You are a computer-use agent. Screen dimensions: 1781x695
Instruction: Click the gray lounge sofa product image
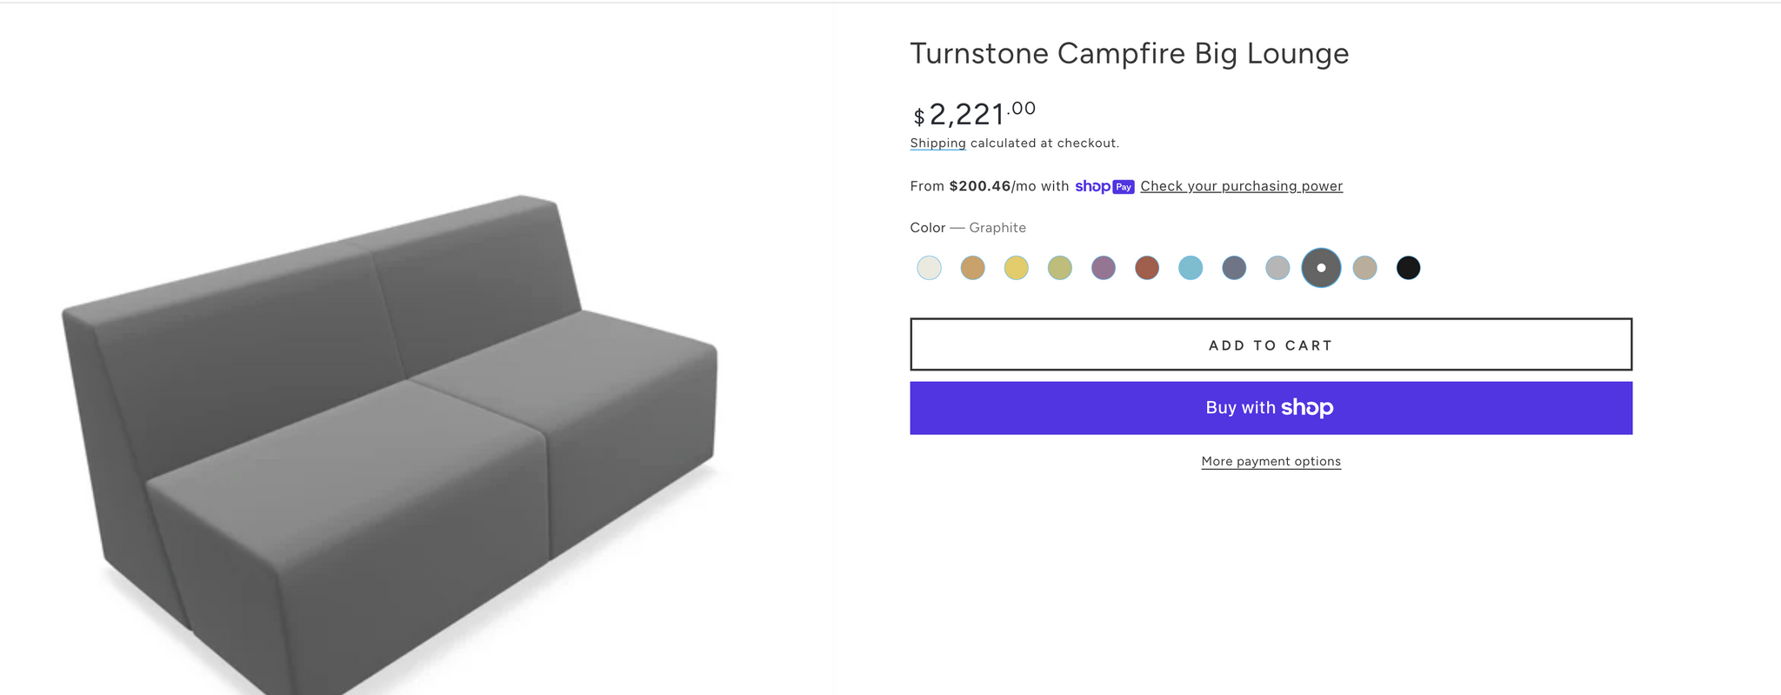[x=391, y=435]
